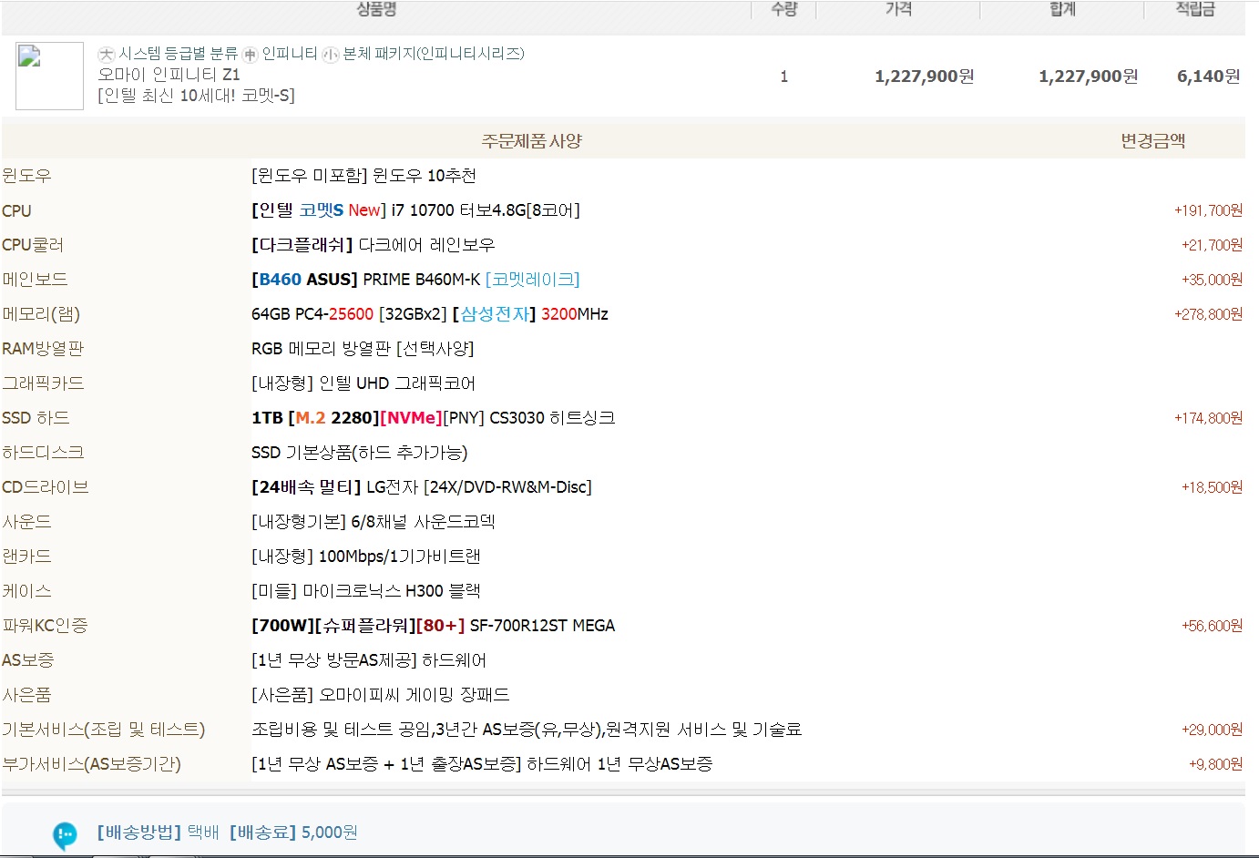Click the 파워KC인증 row label
This screenshot has width=1259, height=858.
pyautogui.click(x=45, y=626)
